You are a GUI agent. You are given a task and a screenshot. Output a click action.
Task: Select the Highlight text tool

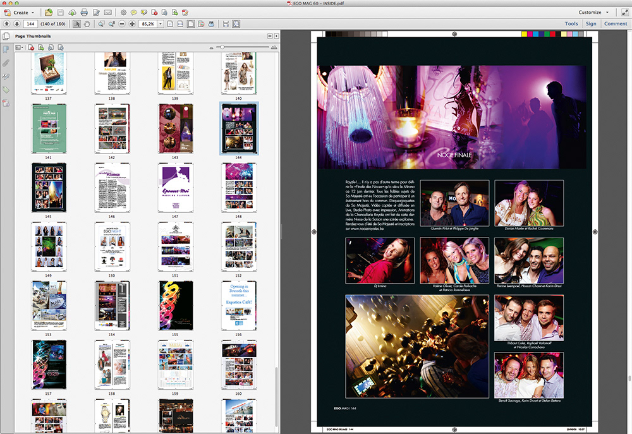coord(144,13)
